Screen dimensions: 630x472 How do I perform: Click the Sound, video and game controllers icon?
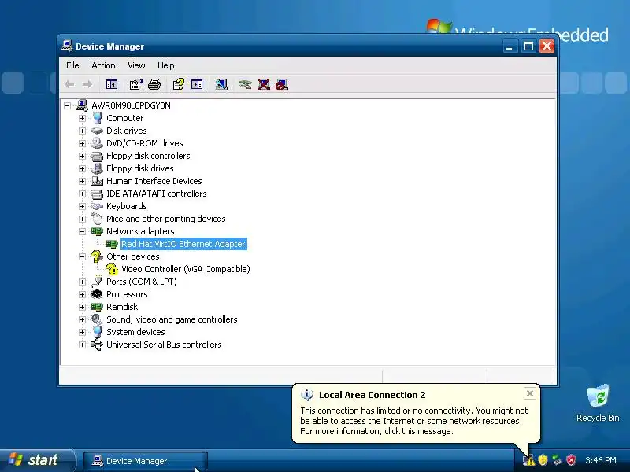click(96, 319)
